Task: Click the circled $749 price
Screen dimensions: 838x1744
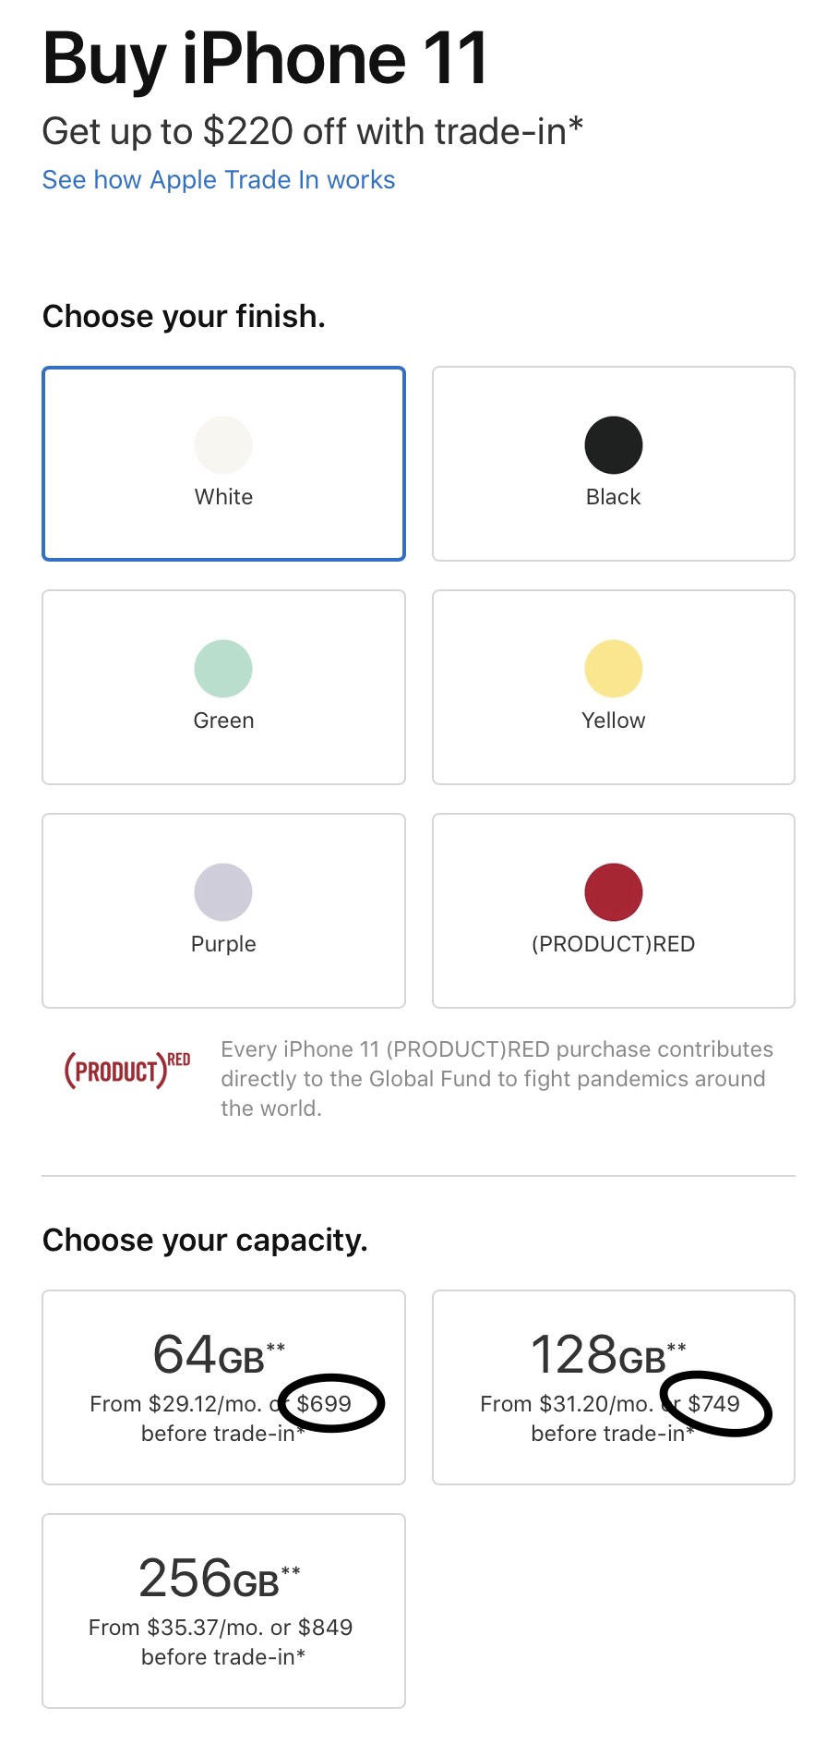Action: pyautogui.click(x=714, y=1404)
